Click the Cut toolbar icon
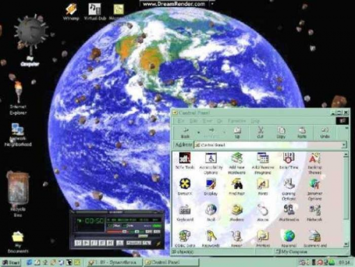This screenshot has width=355, height=267. 260,131
